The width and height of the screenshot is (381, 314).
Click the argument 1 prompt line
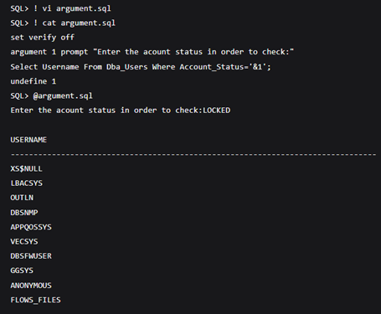coord(152,52)
